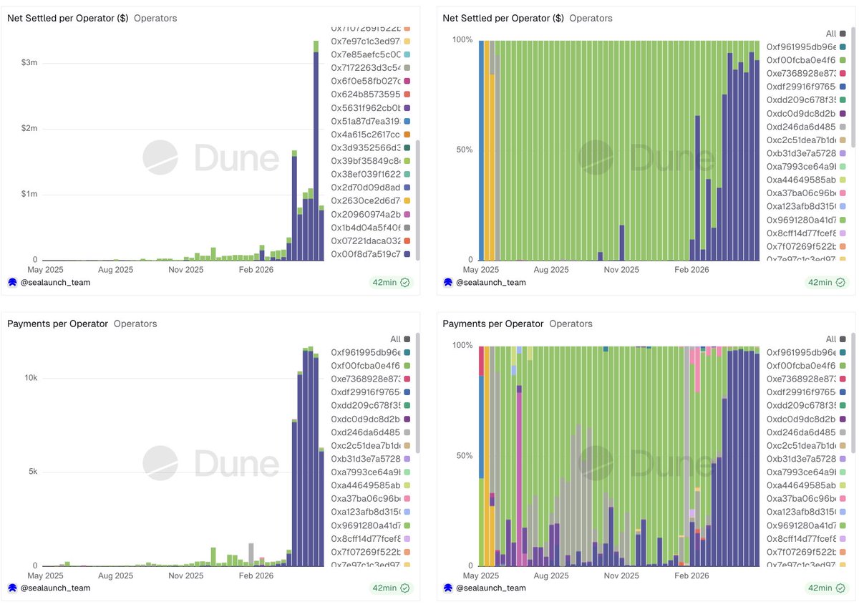Screen dimensions: 859x607
Task: Click gray swatch of 0xd246da6d485 in Payments count legend
Action: click(x=407, y=432)
